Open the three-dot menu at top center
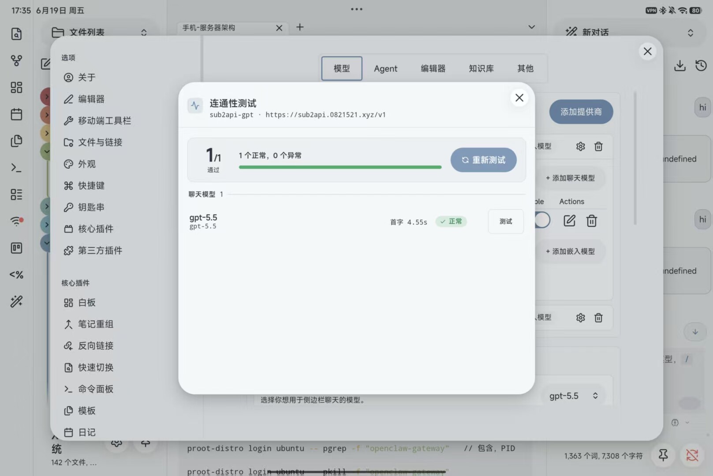This screenshot has height=476, width=713. 357,9
